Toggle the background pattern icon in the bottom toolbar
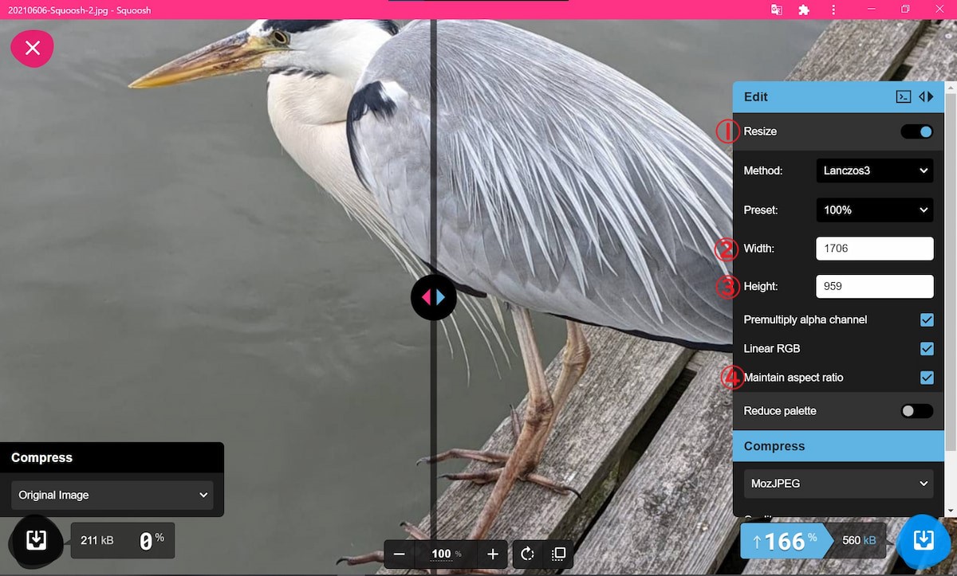Screen dimensions: 957x576 [x=559, y=554]
